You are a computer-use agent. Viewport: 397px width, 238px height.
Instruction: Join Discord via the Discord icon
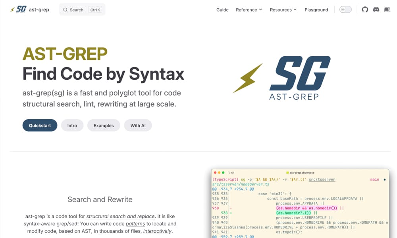click(x=376, y=10)
